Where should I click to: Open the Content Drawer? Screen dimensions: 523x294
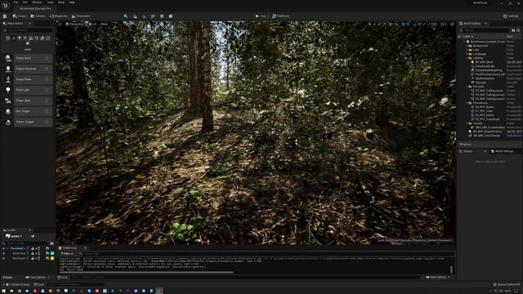[18, 285]
